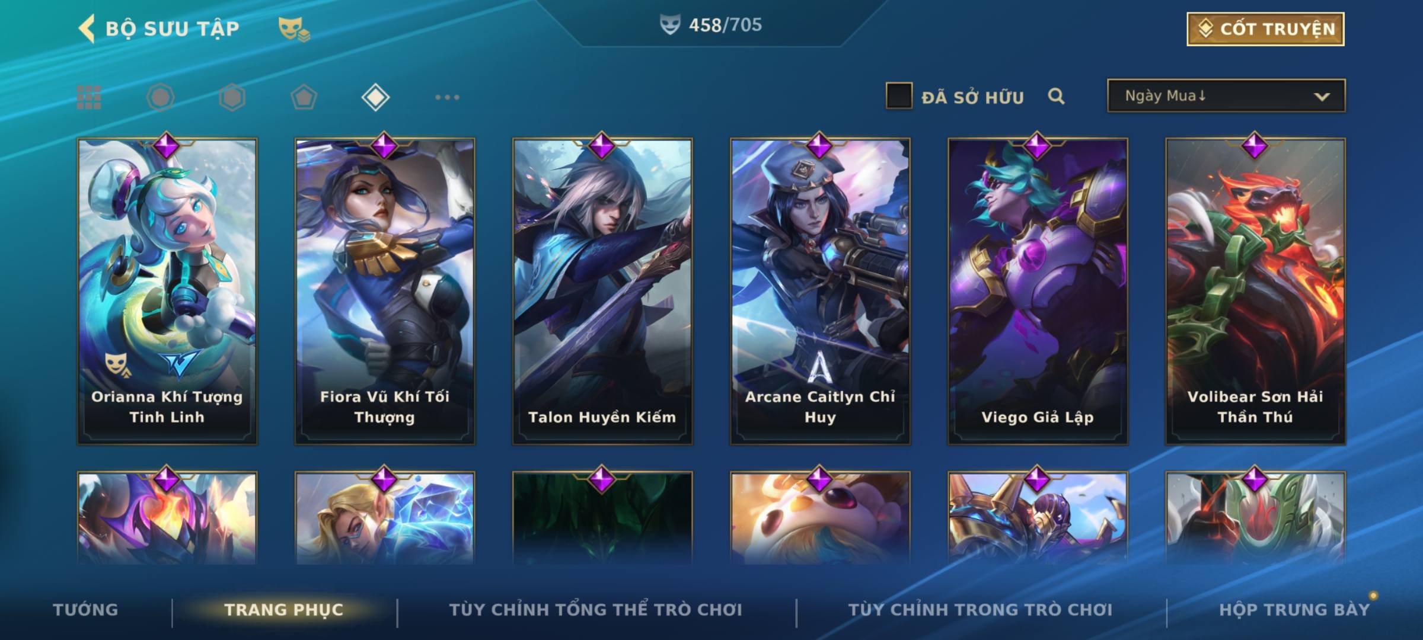Open Tùy Chỉnh Tổng Thể Trò Chơi tab
Image resolution: width=1423 pixels, height=640 pixels.
596,610
